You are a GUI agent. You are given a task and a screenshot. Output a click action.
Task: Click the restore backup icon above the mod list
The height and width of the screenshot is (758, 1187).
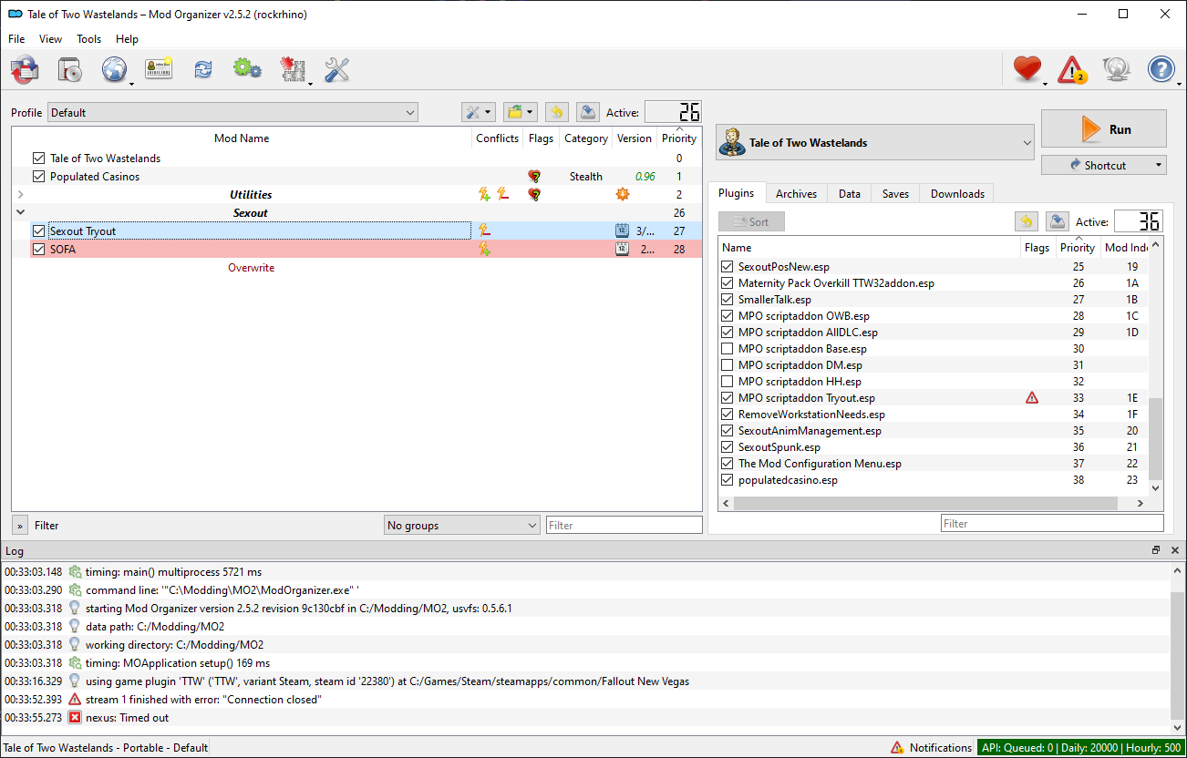click(556, 112)
